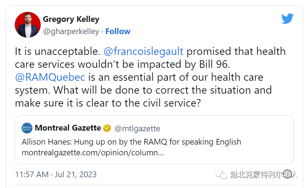
Task: Open the montrealgazette.com/opinion/column link
Action: (93, 152)
